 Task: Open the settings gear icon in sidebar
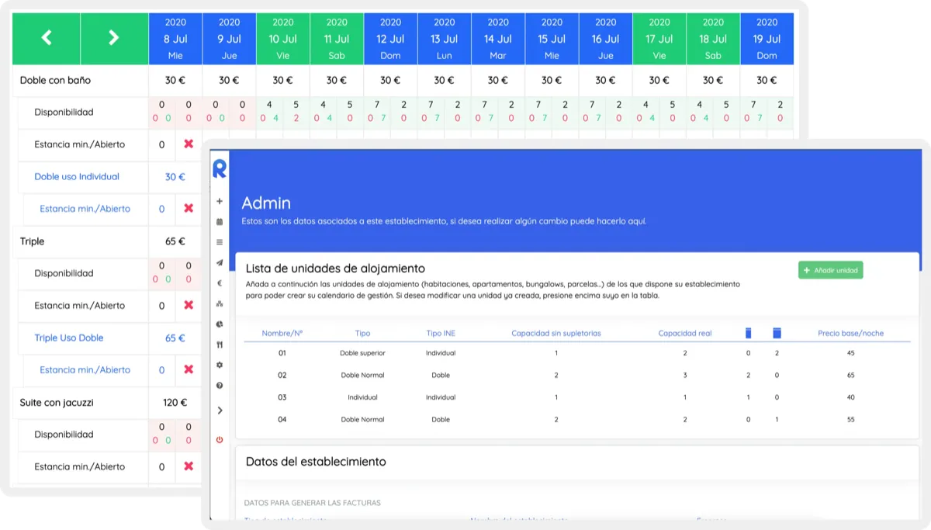point(220,365)
